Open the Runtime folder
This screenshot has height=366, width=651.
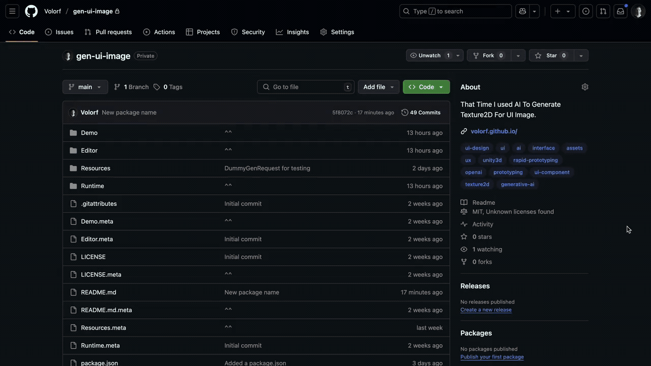pos(92,186)
